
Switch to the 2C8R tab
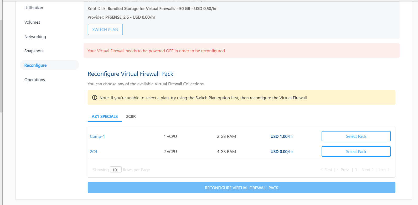131,117
